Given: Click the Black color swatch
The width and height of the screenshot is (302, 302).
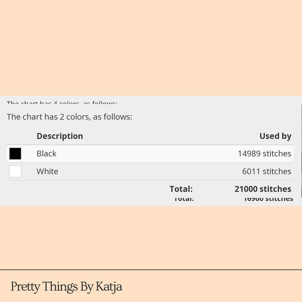Looking at the screenshot, I should 15,154.
